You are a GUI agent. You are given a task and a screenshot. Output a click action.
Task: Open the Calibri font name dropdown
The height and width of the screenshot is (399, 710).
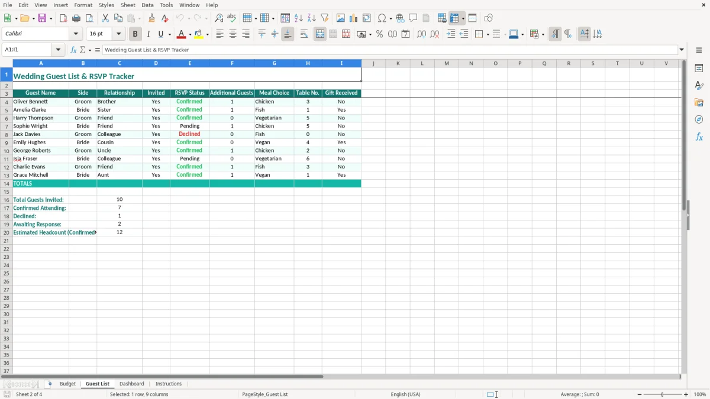point(76,34)
